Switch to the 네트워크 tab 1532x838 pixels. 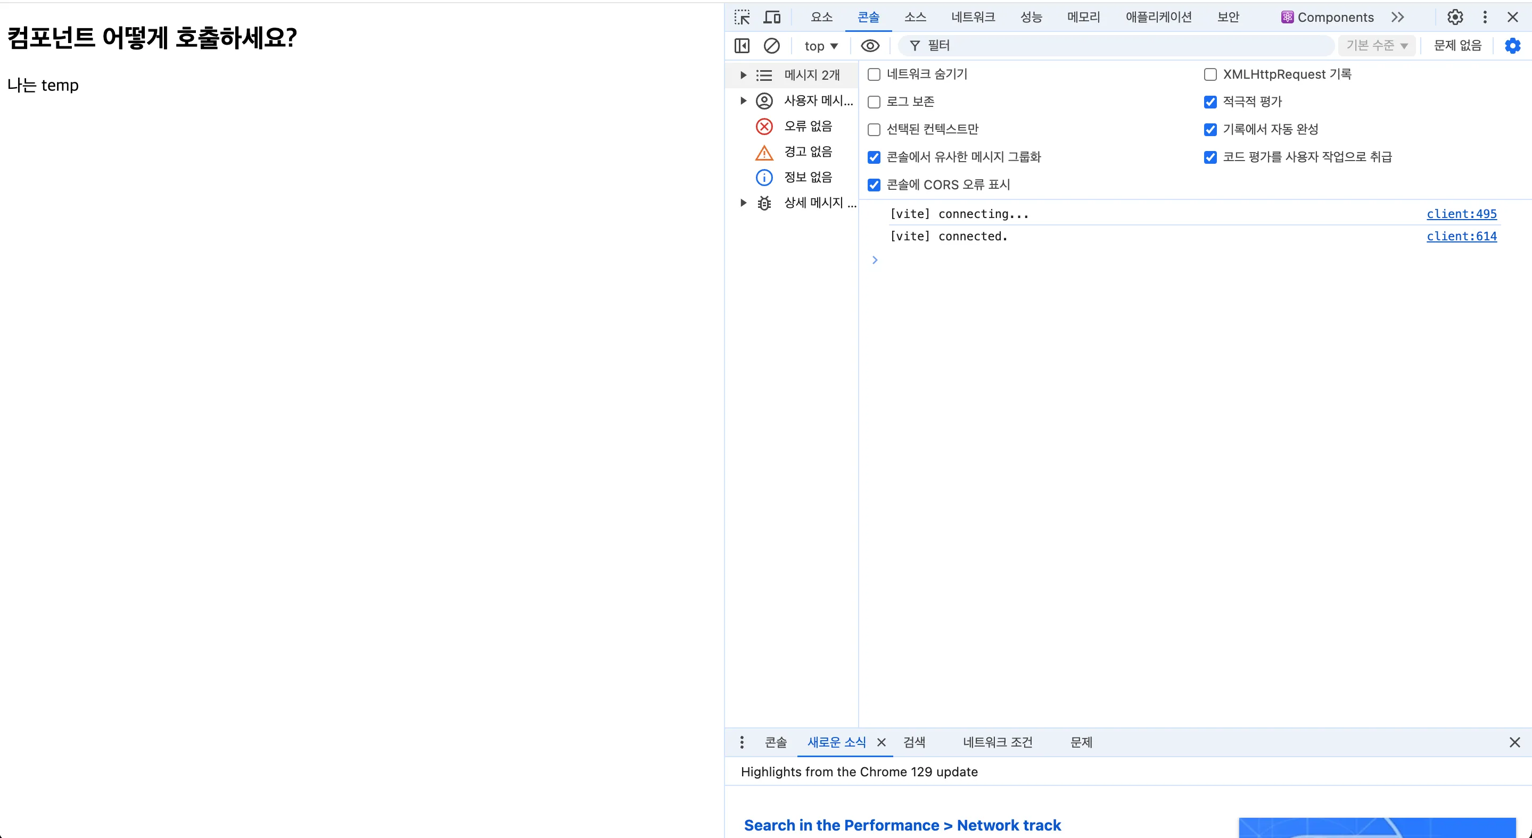(973, 17)
